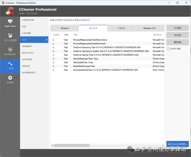Switch to the Windows startup tab
This screenshot has width=191, height=157.
65,28
